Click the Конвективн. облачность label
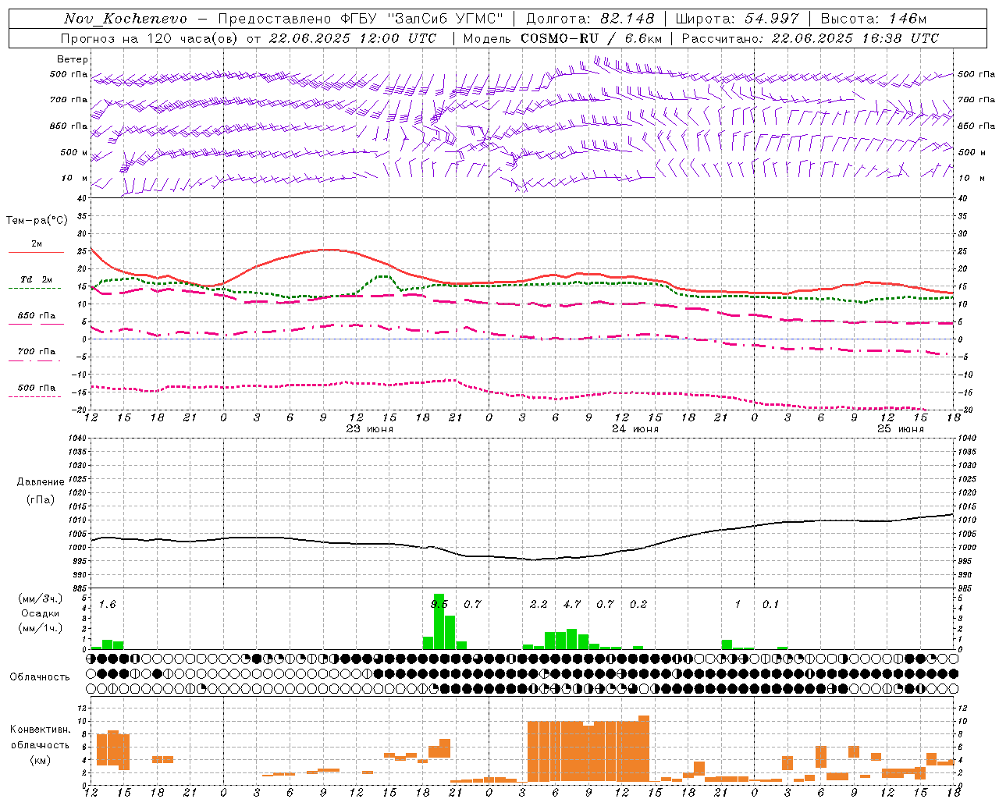The height and width of the screenshot is (799, 999). [x=40, y=737]
